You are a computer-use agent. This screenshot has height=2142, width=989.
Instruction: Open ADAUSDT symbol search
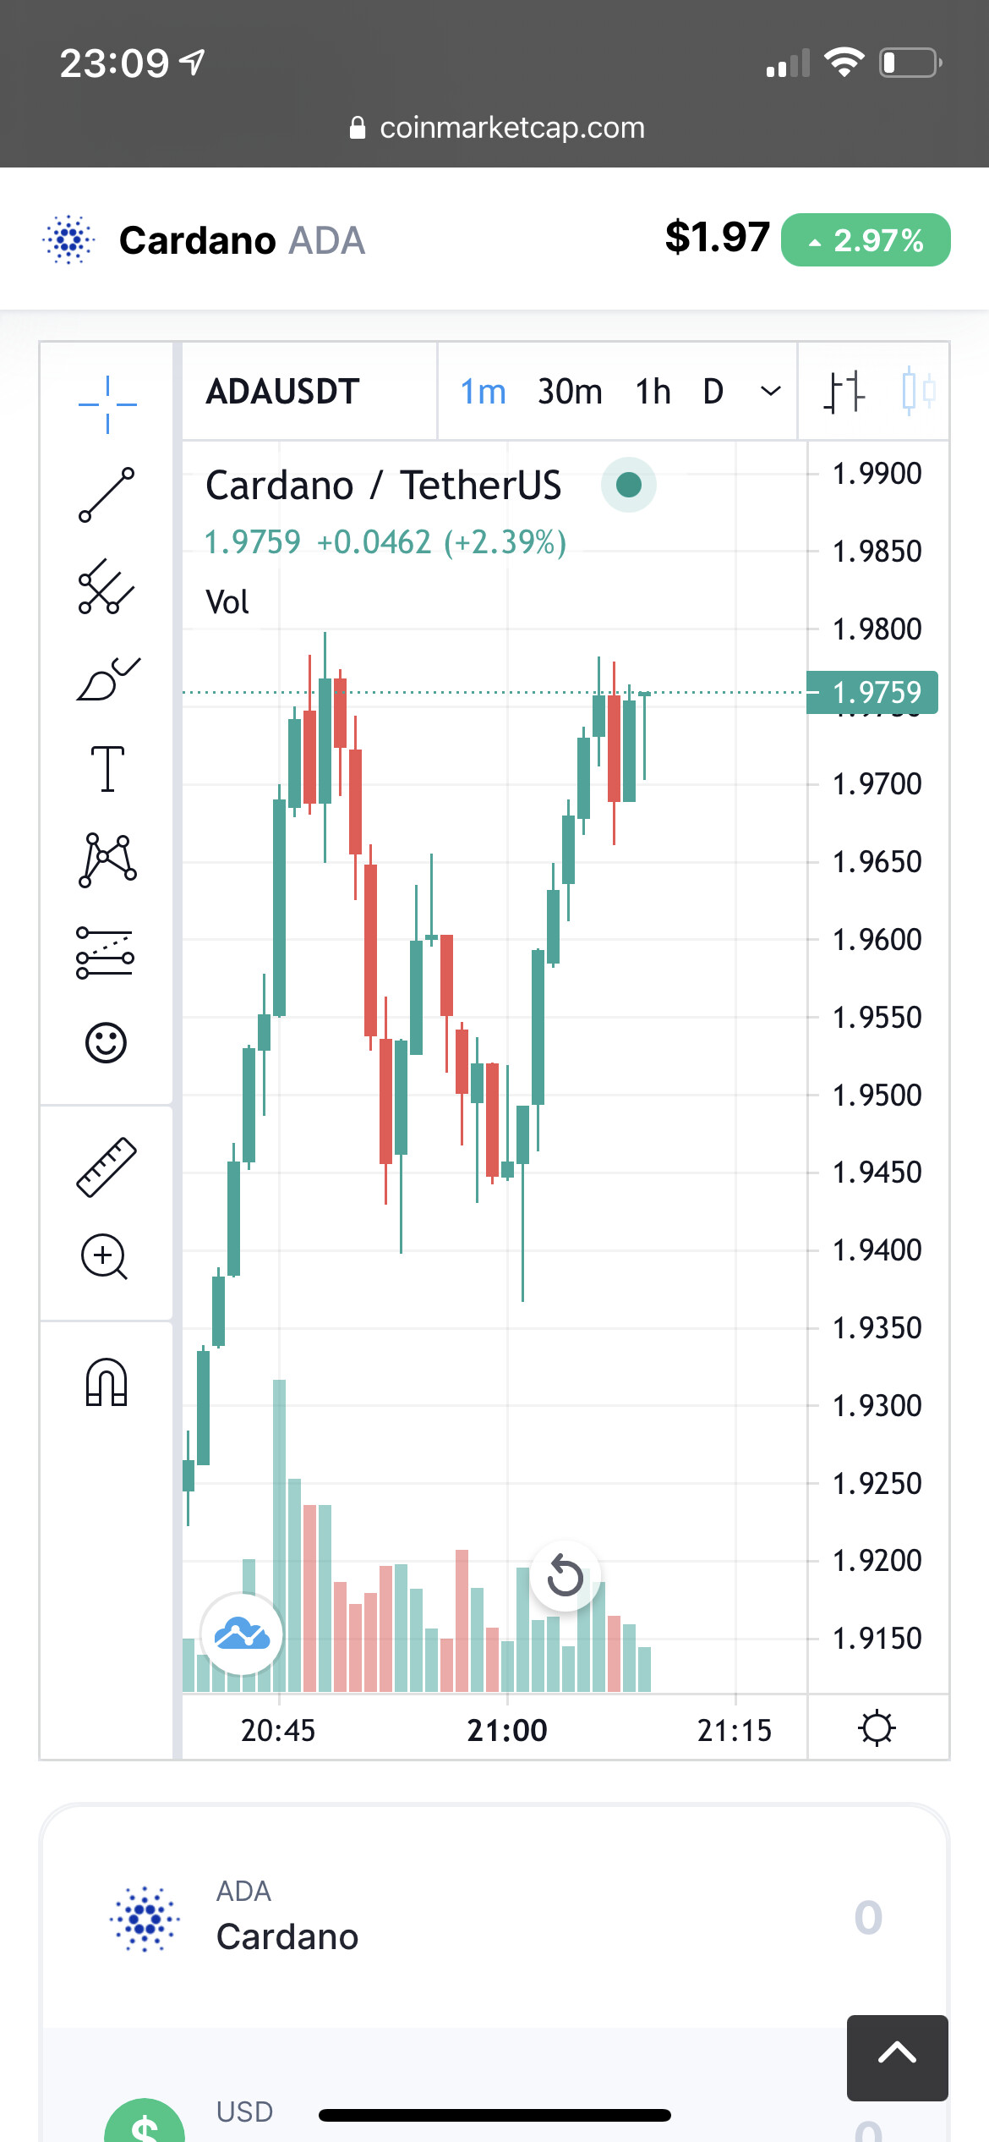[x=283, y=392]
